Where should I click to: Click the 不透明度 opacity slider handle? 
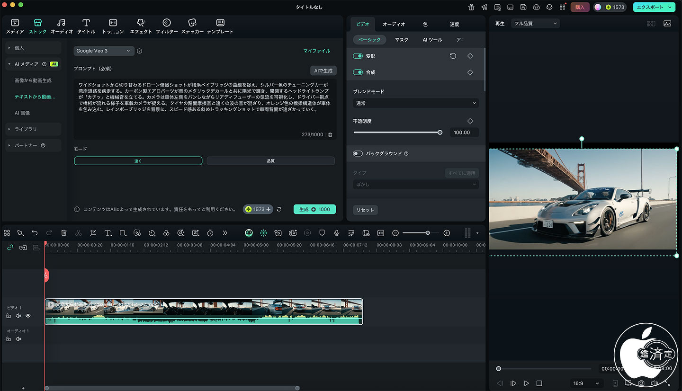440,133
